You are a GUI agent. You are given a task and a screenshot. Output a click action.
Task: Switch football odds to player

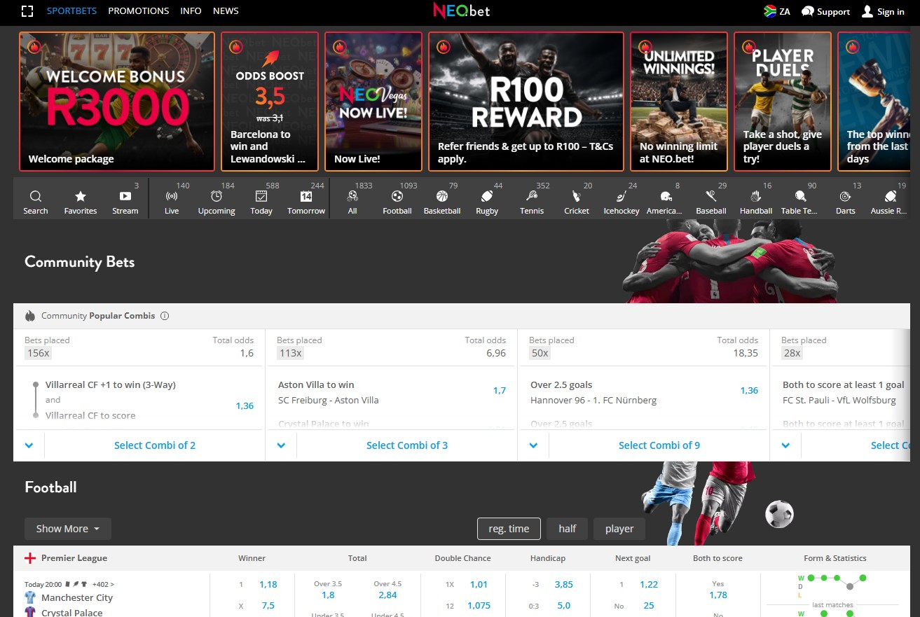[619, 529]
